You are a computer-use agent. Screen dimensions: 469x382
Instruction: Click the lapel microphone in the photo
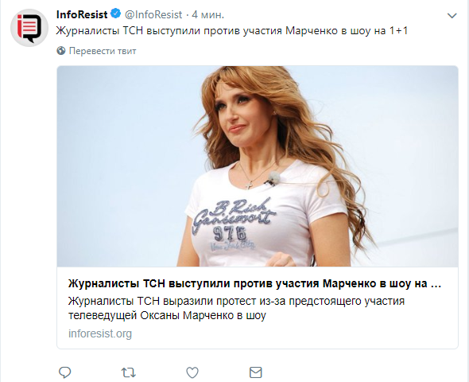tap(273, 178)
